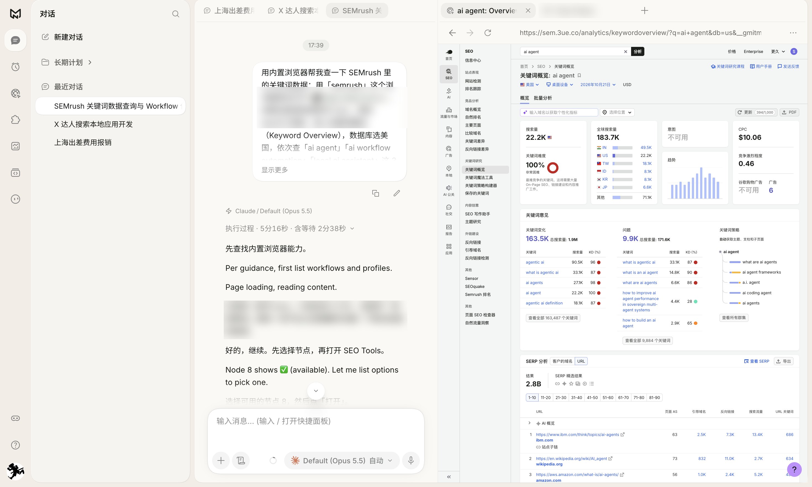Copy the user message with copy icon
812x487 pixels.
tap(375, 193)
